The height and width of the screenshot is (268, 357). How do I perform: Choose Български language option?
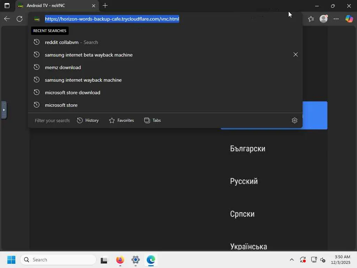(248, 149)
